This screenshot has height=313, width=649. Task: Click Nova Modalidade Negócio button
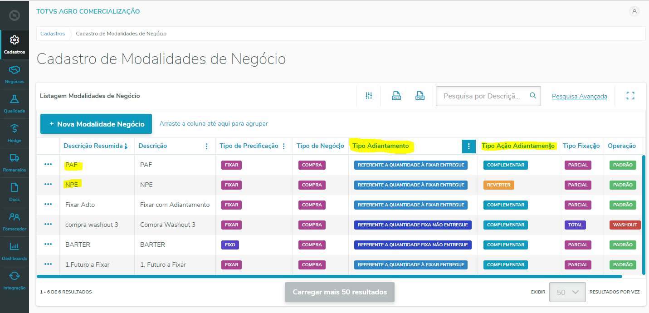pos(96,124)
